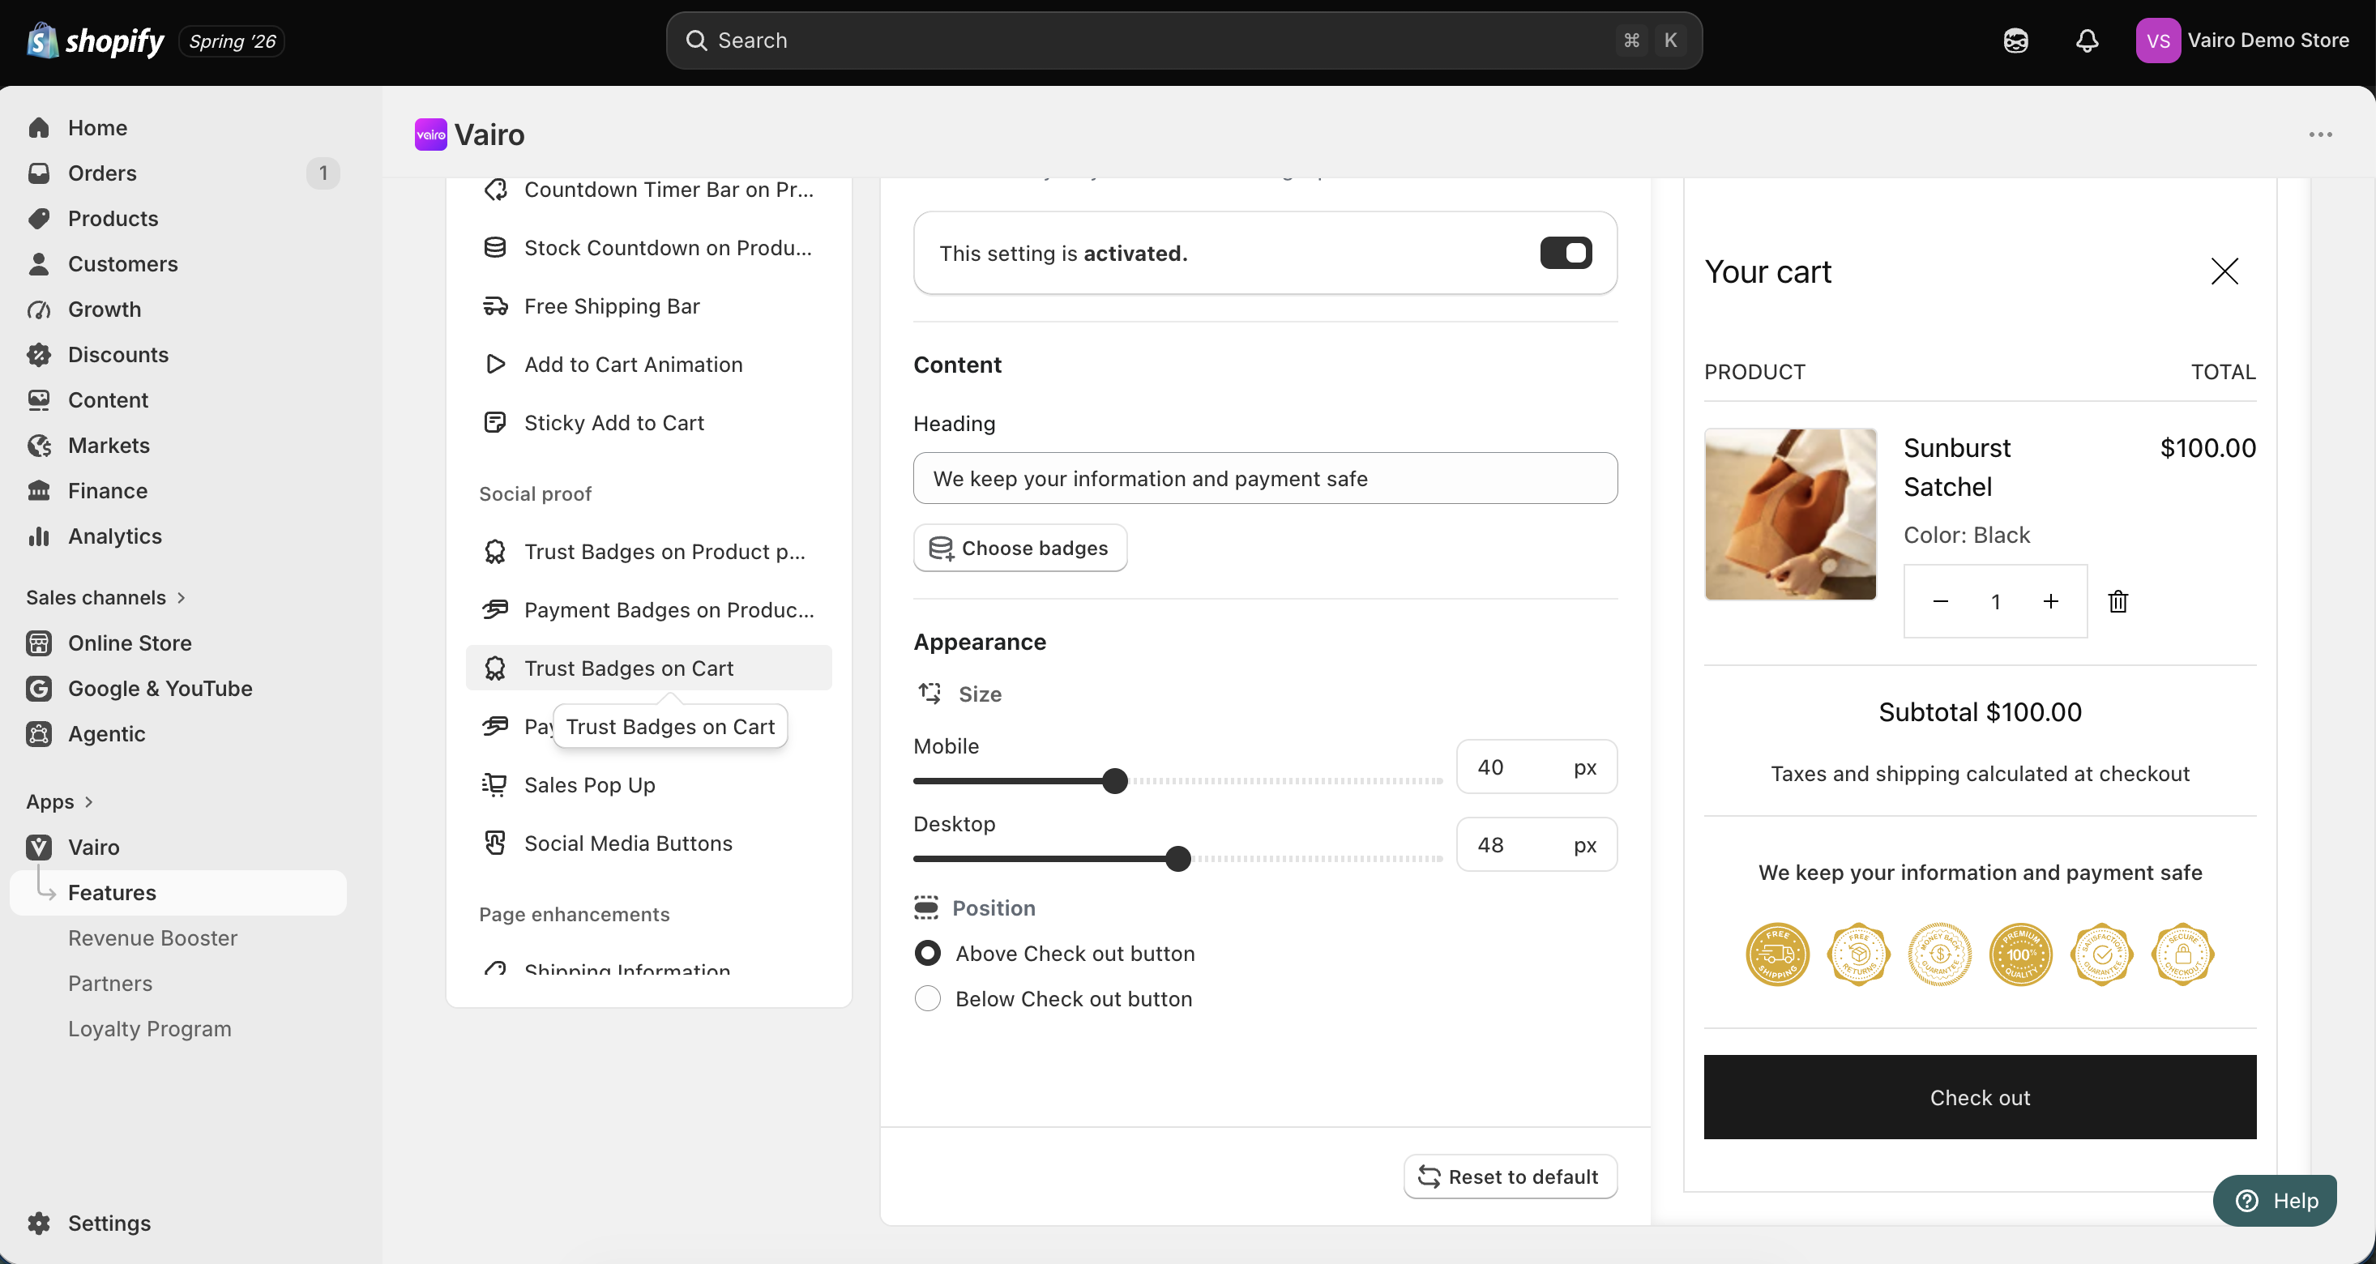Click the Growth gauge icon
The width and height of the screenshot is (2376, 1264).
tap(39, 309)
